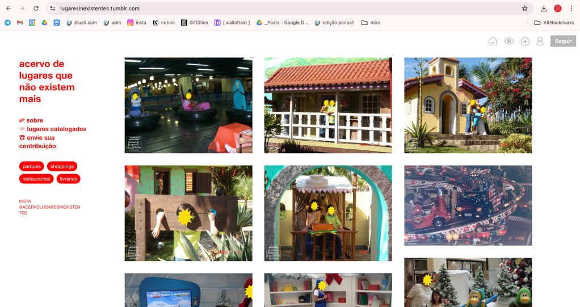580x307 pixels.
Task: Open the Gmail bookmark icon
Action: (20, 23)
